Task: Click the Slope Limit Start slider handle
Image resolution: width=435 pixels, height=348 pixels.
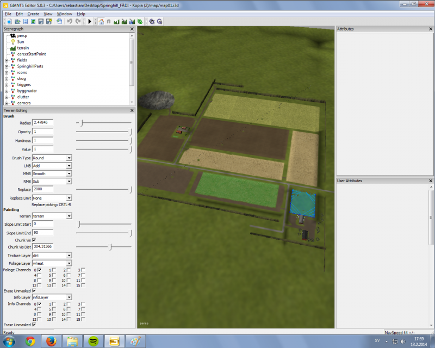Action: (79, 224)
